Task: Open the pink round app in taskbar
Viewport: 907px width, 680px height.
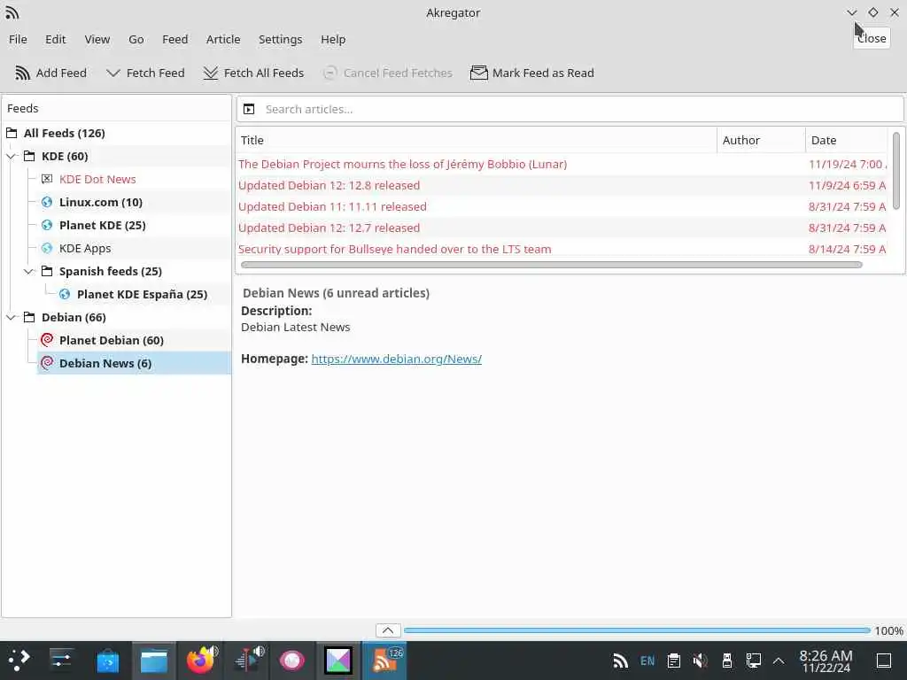Action: coord(292,661)
